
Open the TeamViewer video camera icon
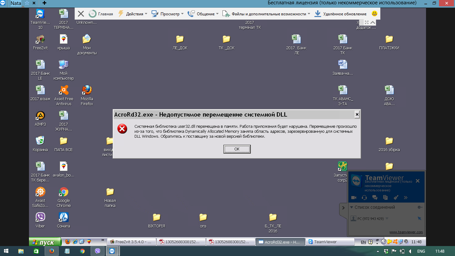click(354, 197)
